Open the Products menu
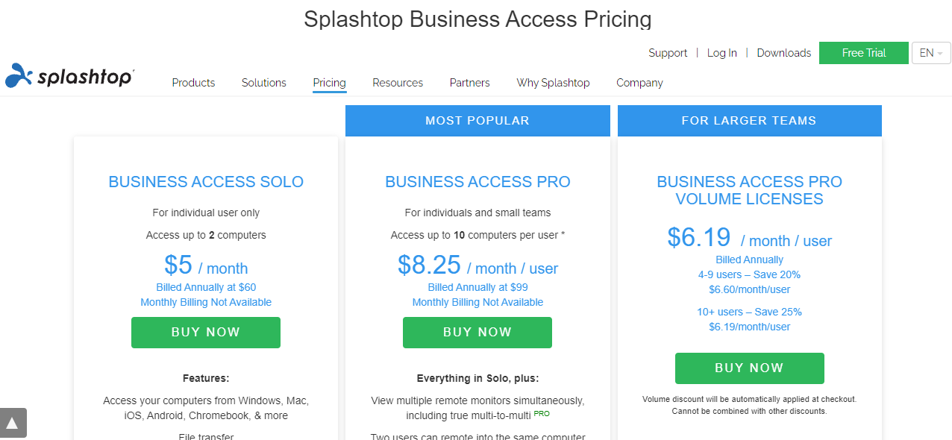Image resolution: width=952 pixels, height=440 pixels. coord(193,83)
